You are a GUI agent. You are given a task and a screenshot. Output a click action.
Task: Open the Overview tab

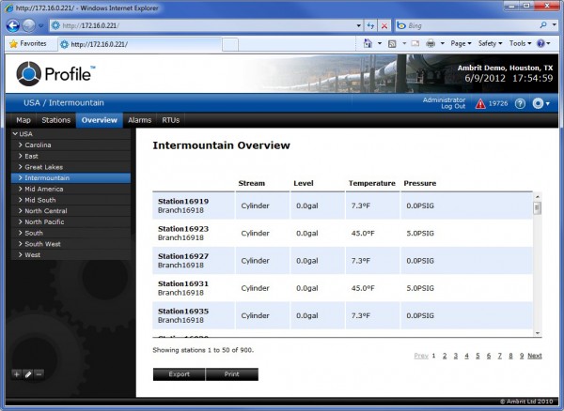pyautogui.click(x=100, y=120)
